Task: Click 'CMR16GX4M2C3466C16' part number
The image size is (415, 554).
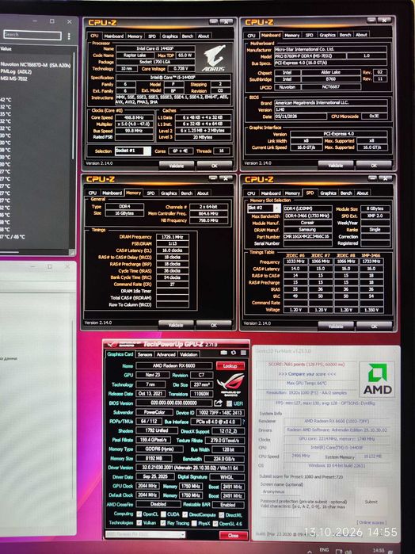Action: [x=307, y=237]
